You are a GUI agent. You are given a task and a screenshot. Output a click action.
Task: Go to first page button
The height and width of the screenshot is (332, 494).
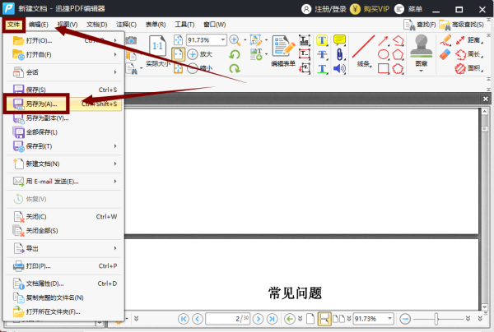(184, 319)
